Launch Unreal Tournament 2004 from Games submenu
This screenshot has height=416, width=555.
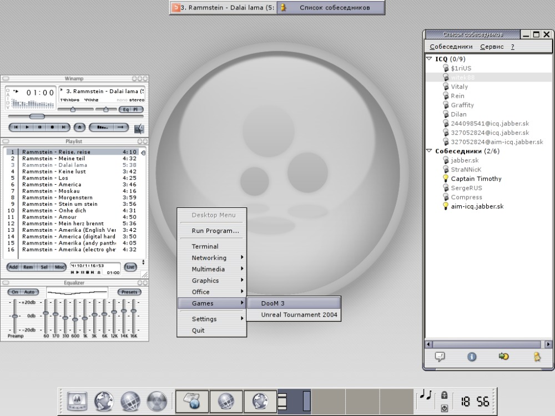(x=294, y=314)
